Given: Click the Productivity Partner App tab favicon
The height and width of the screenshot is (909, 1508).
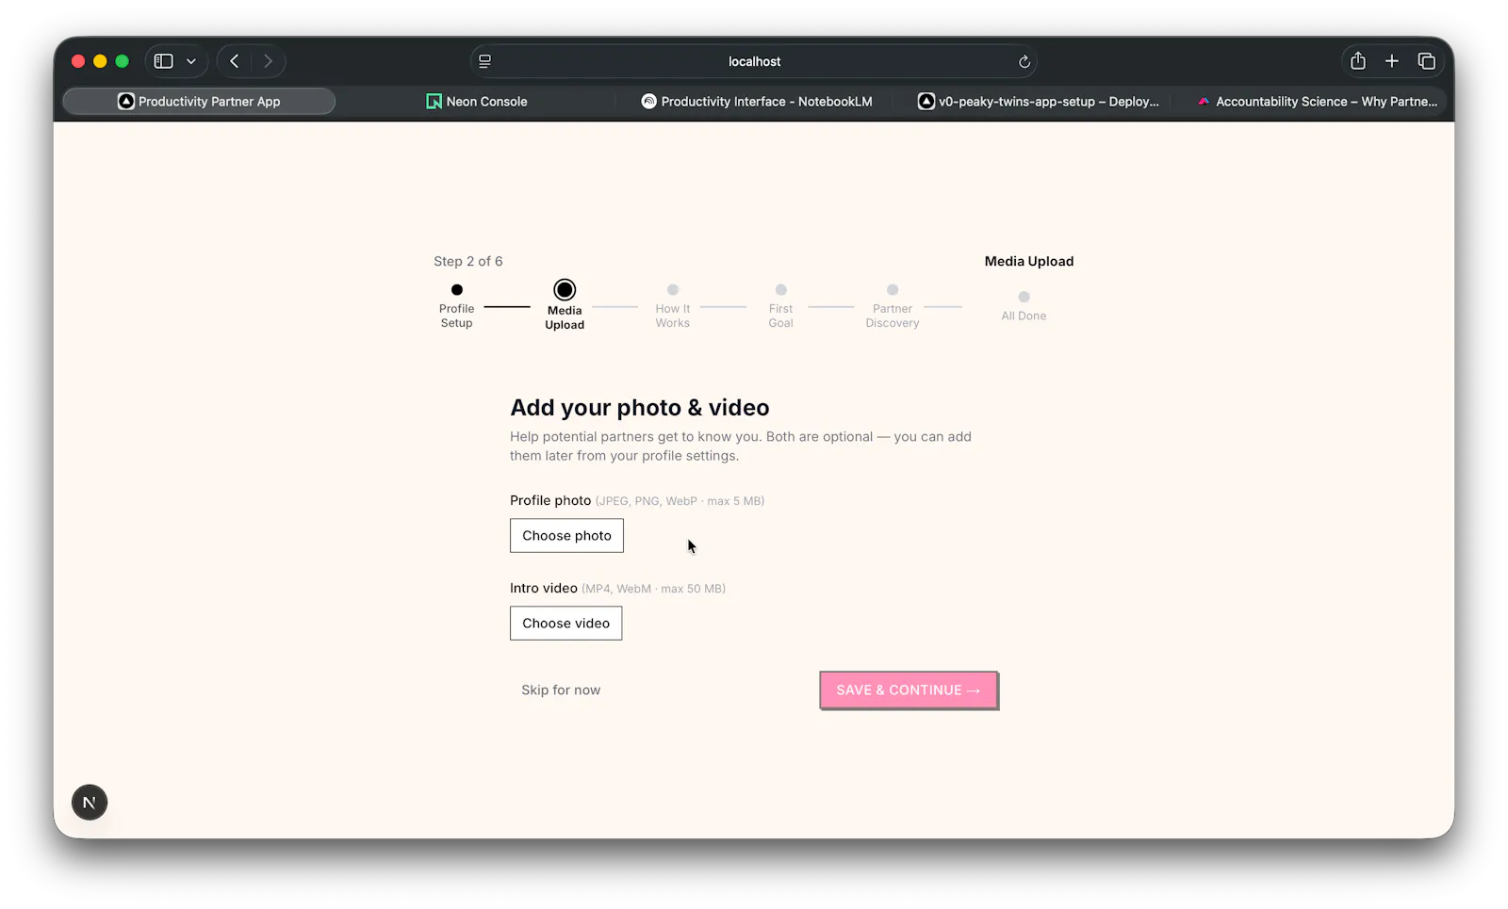Looking at the screenshot, I should 126,102.
